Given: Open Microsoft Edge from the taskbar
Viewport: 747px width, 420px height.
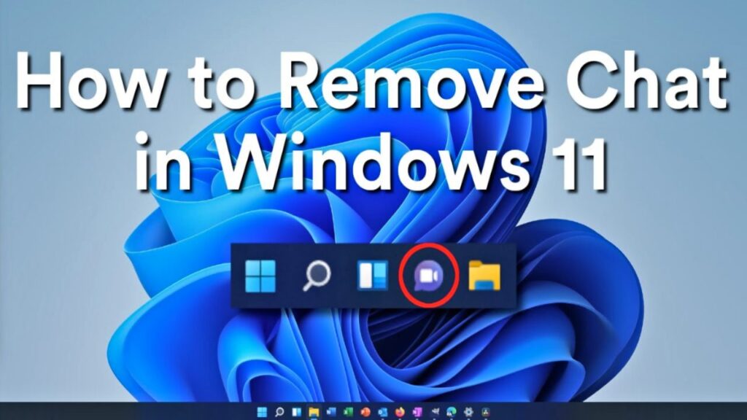Looking at the screenshot, I should click(451, 411).
